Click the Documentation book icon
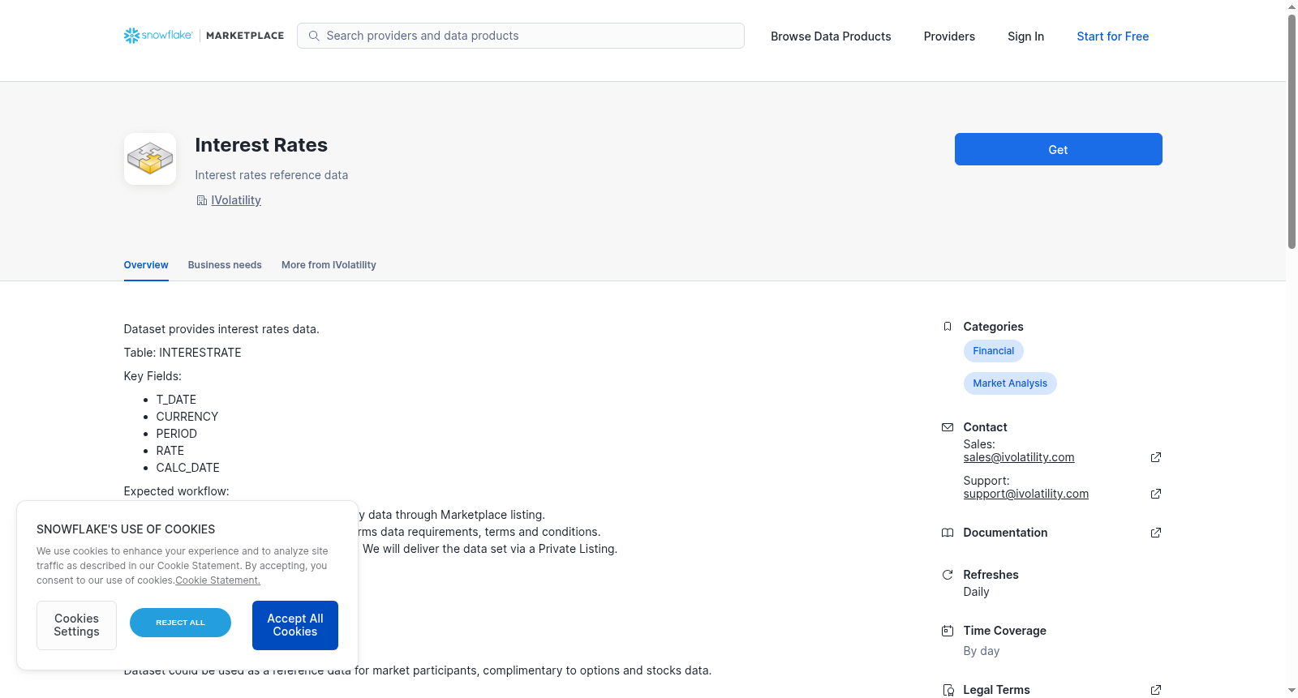1298x698 pixels. point(948,533)
